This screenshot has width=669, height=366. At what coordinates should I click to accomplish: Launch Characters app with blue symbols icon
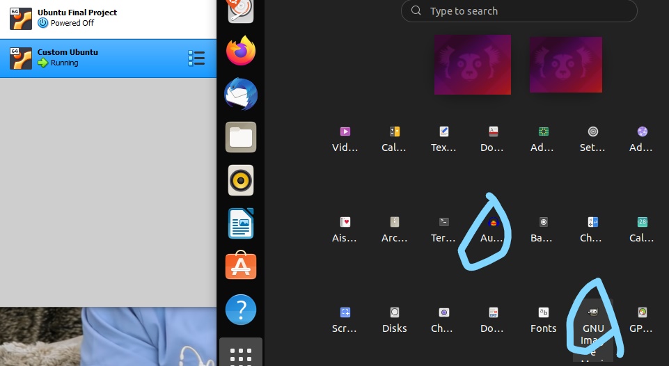[592, 230]
